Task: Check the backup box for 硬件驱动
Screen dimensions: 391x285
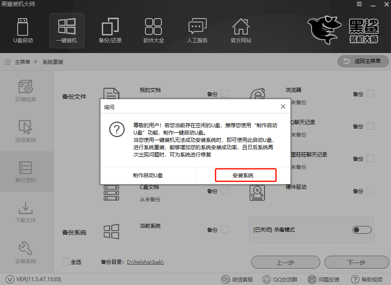Action: pos(370,191)
